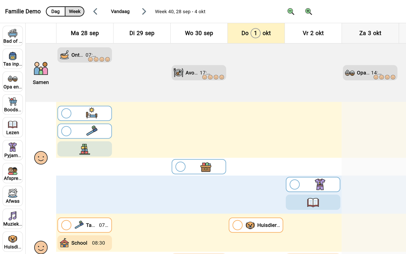The height and width of the screenshot is (254, 406).
Task: Check off the wake-up bed task on Monday
Action: click(66, 113)
